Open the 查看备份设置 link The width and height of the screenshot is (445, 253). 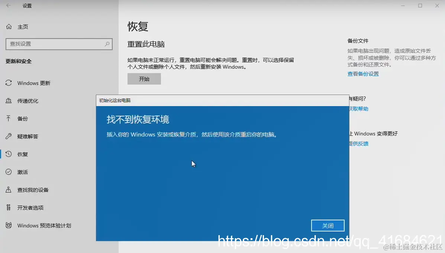(363, 73)
